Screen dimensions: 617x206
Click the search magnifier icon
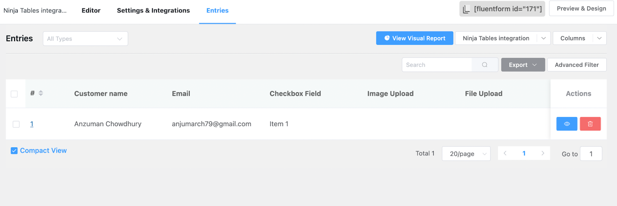[x=485, y=65]
